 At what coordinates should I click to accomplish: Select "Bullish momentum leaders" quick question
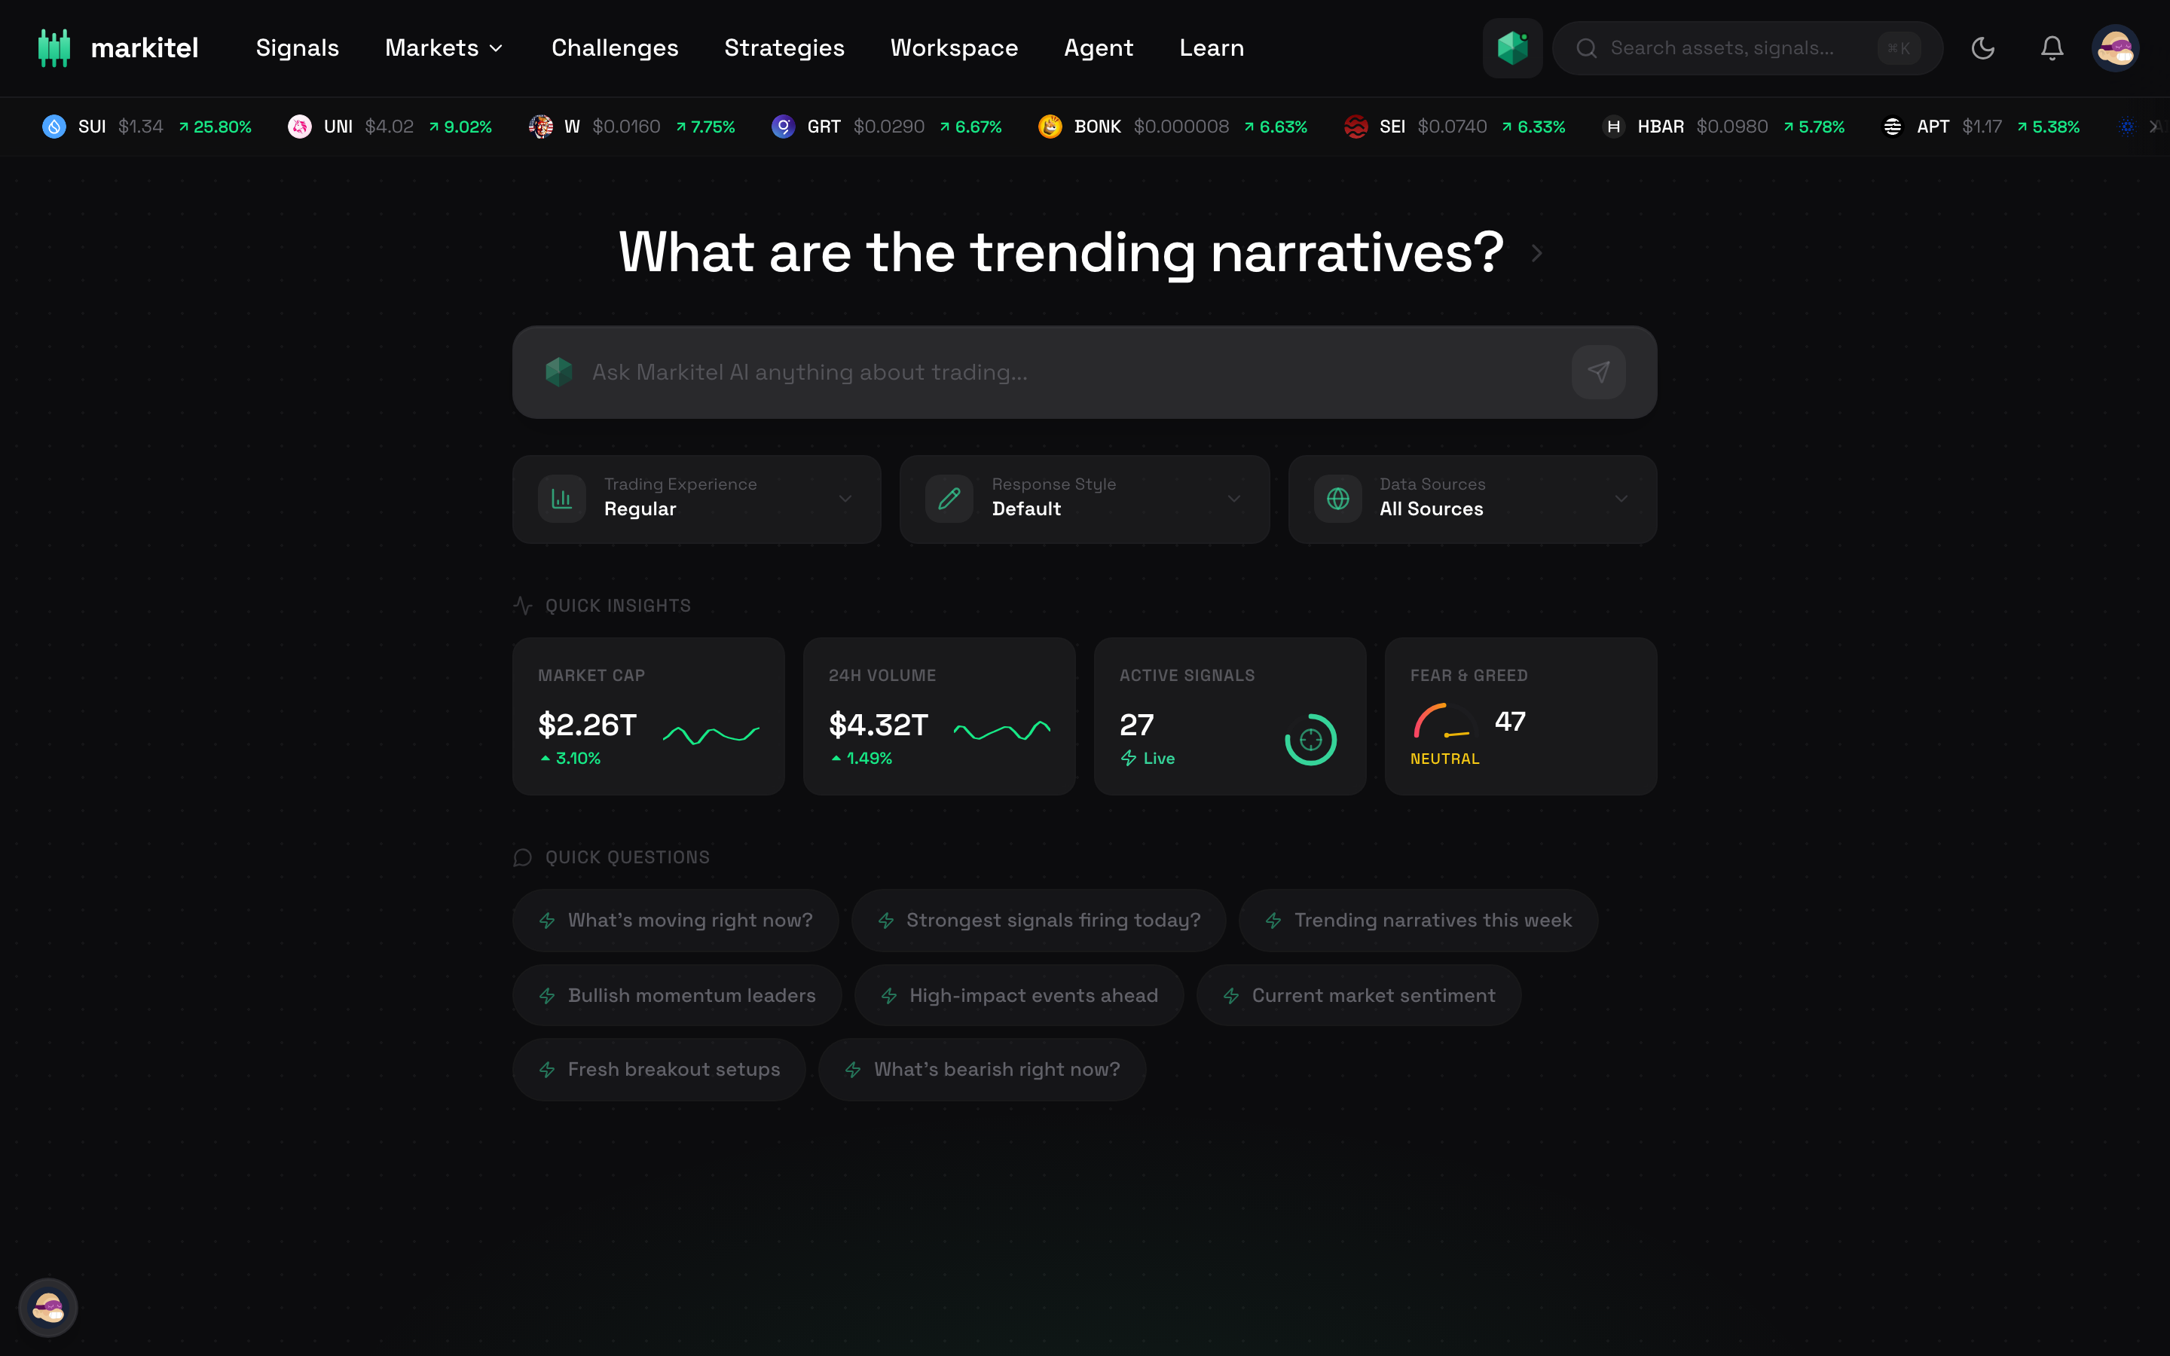coord(677,995)
